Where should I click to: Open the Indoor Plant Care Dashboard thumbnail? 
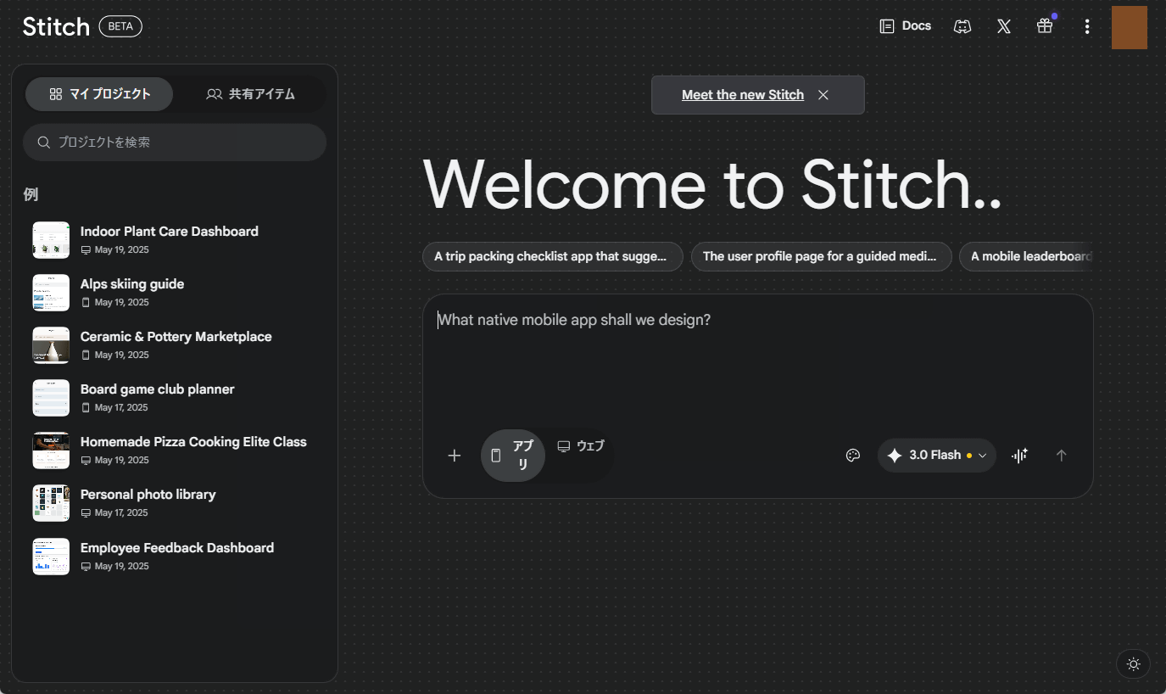(x=51, y=240)
